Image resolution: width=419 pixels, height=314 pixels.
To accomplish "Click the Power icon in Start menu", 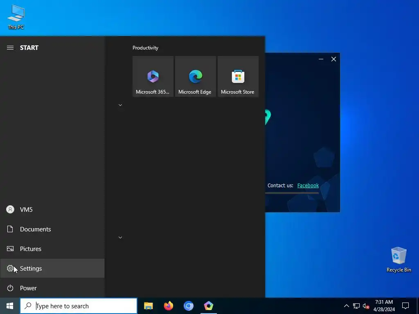I will tap(10, 288).
